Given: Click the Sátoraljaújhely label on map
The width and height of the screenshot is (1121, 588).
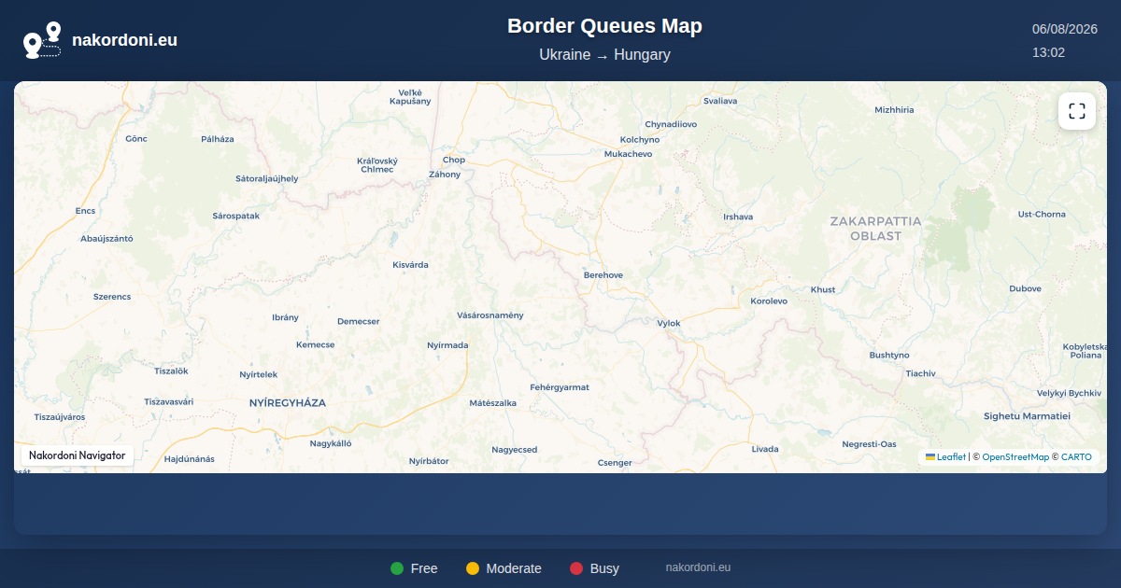Looking at the screenshot, I should coord(267,178).
